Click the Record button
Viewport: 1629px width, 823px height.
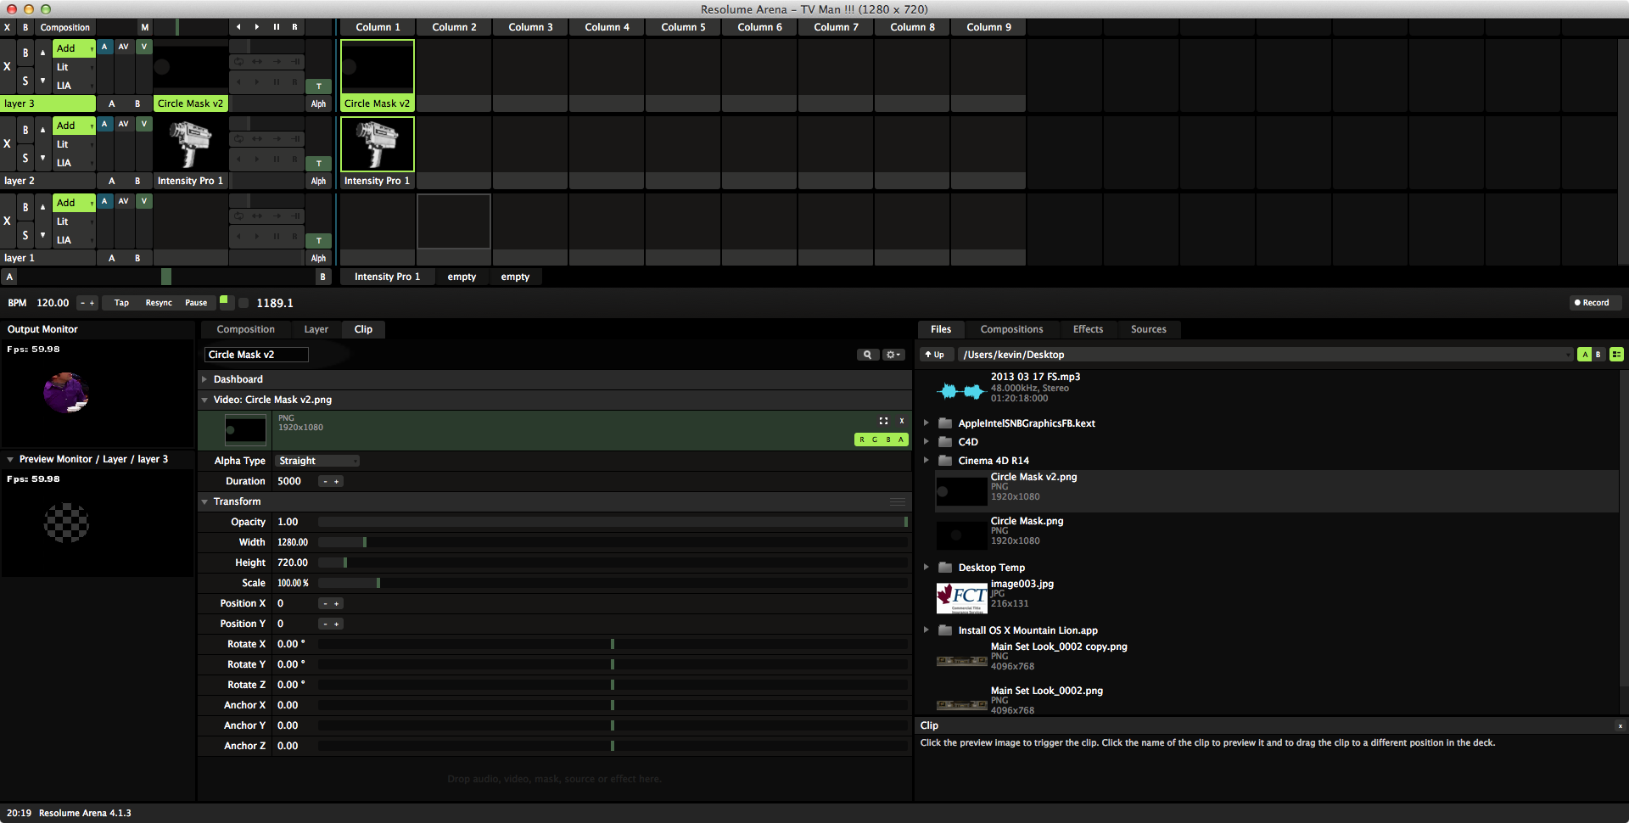click(1592, 303)
